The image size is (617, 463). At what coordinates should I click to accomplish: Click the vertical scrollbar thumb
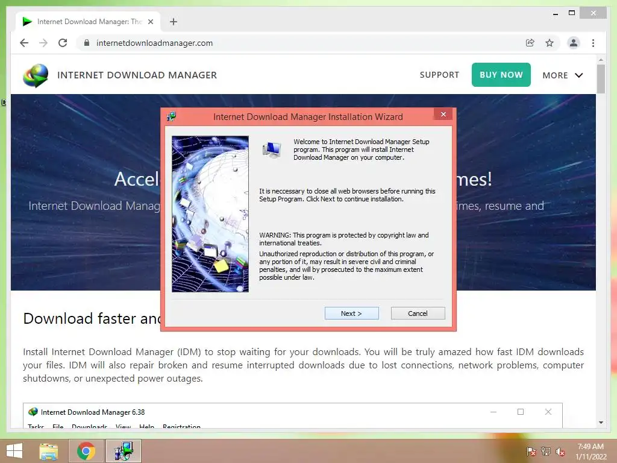click(601, 79)
